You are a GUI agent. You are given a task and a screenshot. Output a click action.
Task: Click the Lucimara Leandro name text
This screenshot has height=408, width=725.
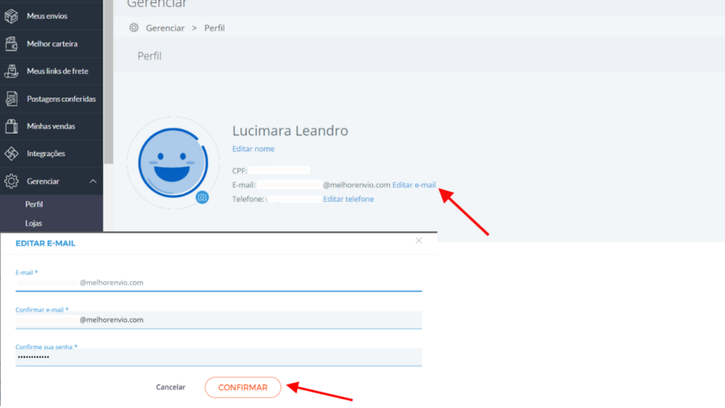[x=290, y=130]
